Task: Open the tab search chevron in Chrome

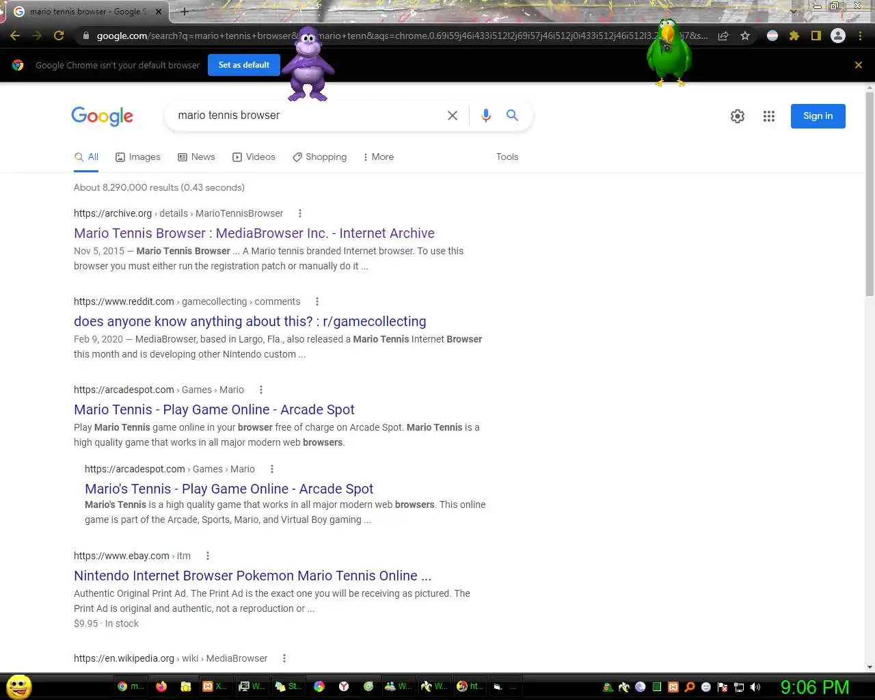Action: (793, 11)
